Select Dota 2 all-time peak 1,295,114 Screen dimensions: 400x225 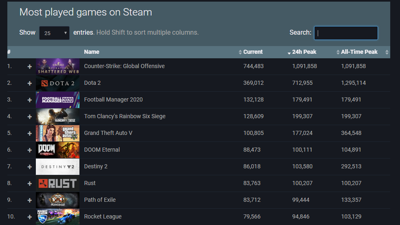tap(353, 83)
